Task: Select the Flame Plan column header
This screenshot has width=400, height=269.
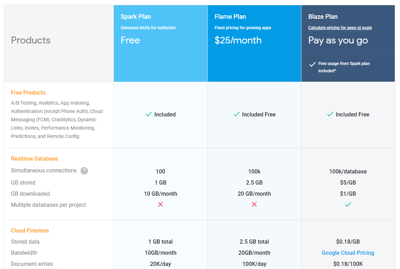Action: pyautogui.click(x=230, y=16)
